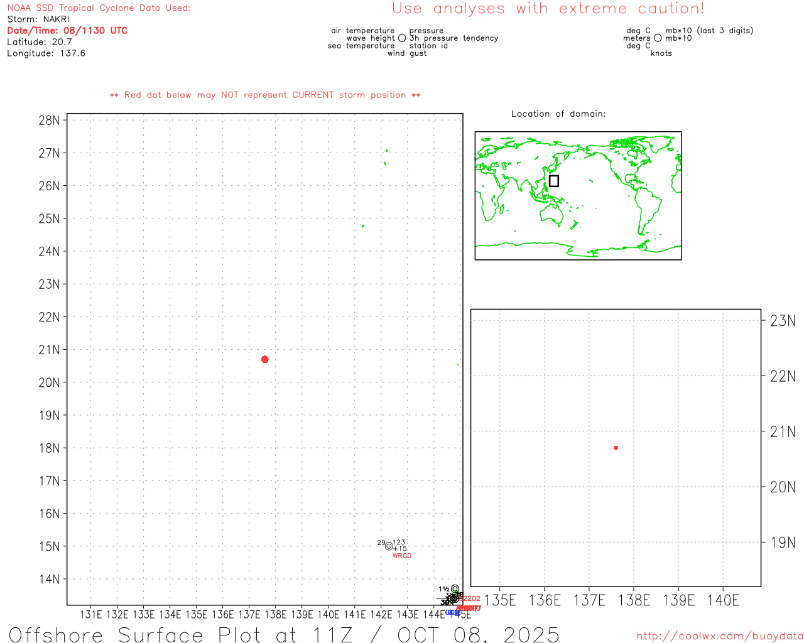Open the coolwx.com/buoydata URL
Image resolution: width=804 pixels, height=643 pixels.
pyautogui.click(x=720, y=636)
